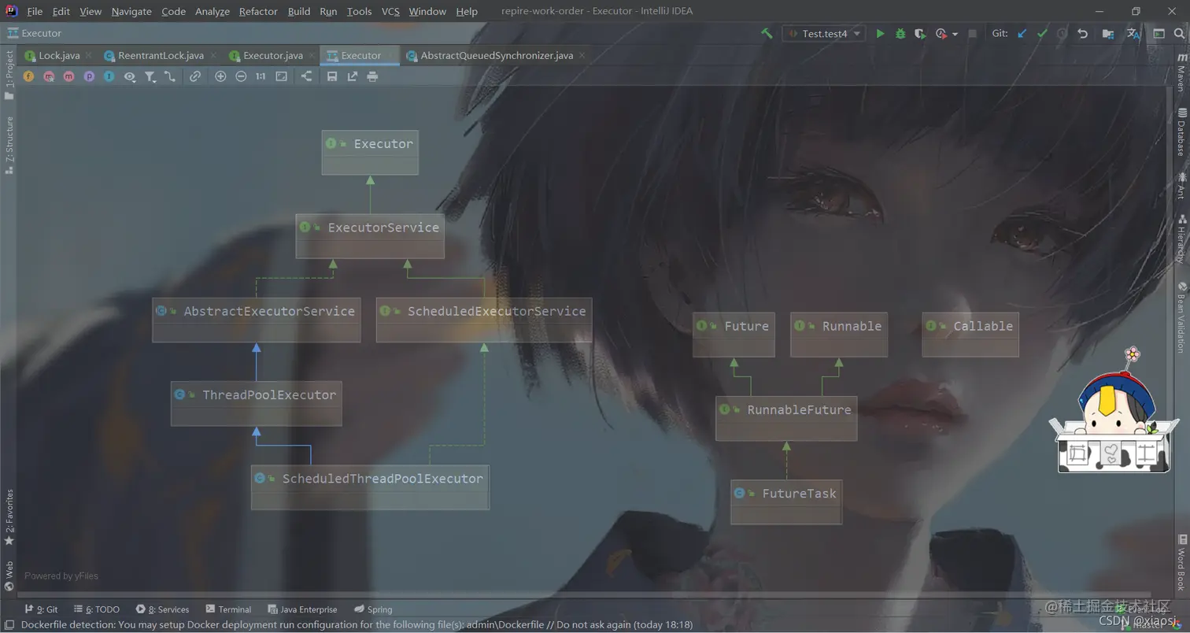
Task: Open the Terminal tool window
Action: click(228, 609)
